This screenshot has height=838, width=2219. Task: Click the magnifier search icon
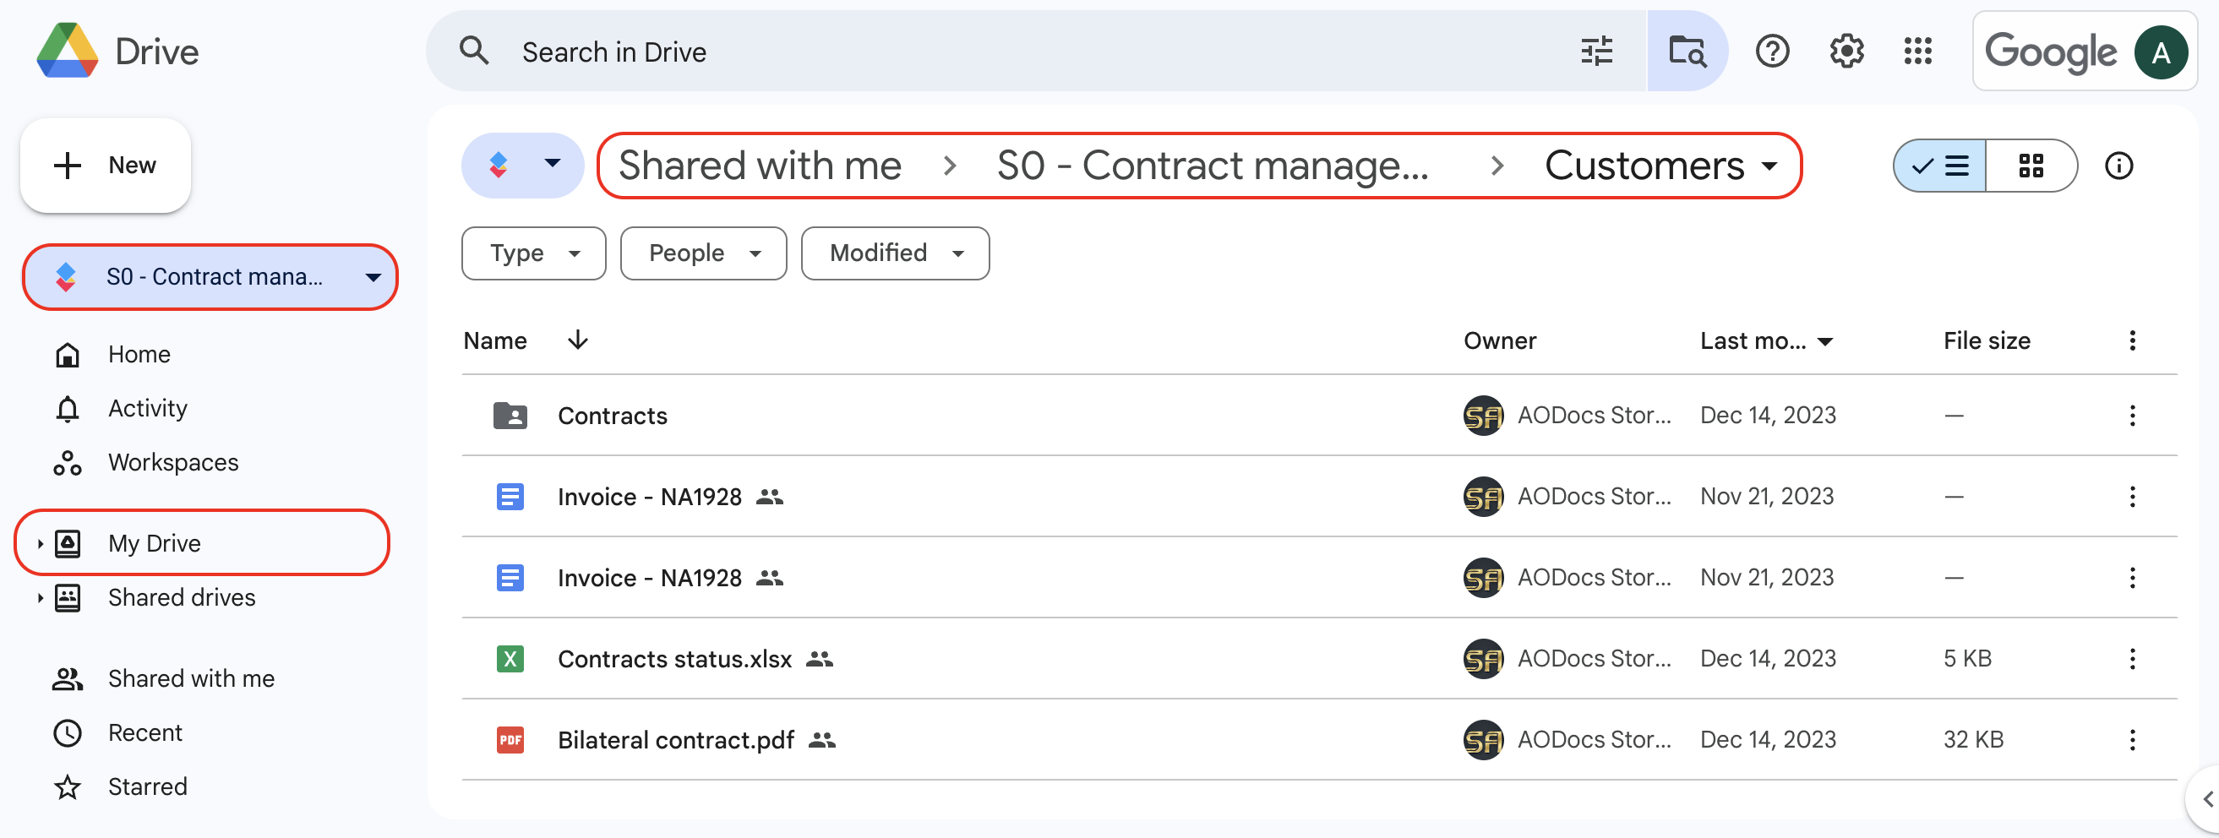point(474,52)
